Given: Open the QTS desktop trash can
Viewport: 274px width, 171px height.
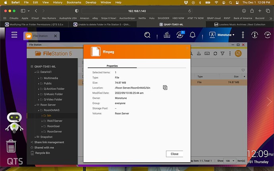Looking at the screenshot, I should (11, 146).
